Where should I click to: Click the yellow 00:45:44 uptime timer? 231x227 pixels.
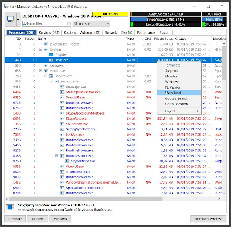tap(110, 14)
